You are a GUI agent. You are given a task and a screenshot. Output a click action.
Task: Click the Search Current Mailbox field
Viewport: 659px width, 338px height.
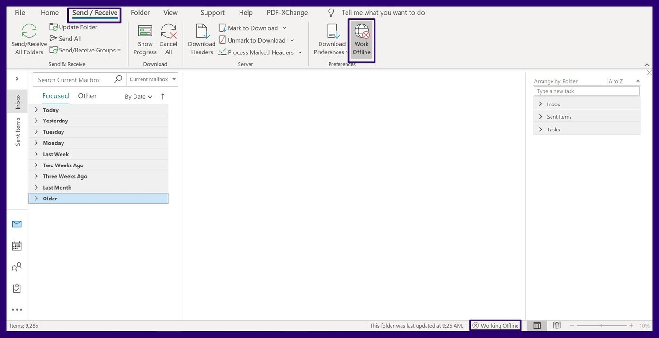pos(73,80)
